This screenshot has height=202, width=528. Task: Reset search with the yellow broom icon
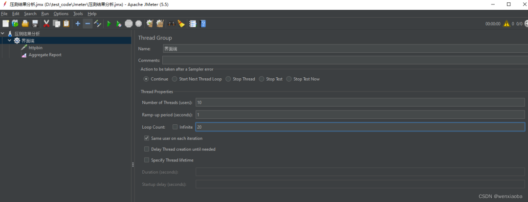(181, 23)
